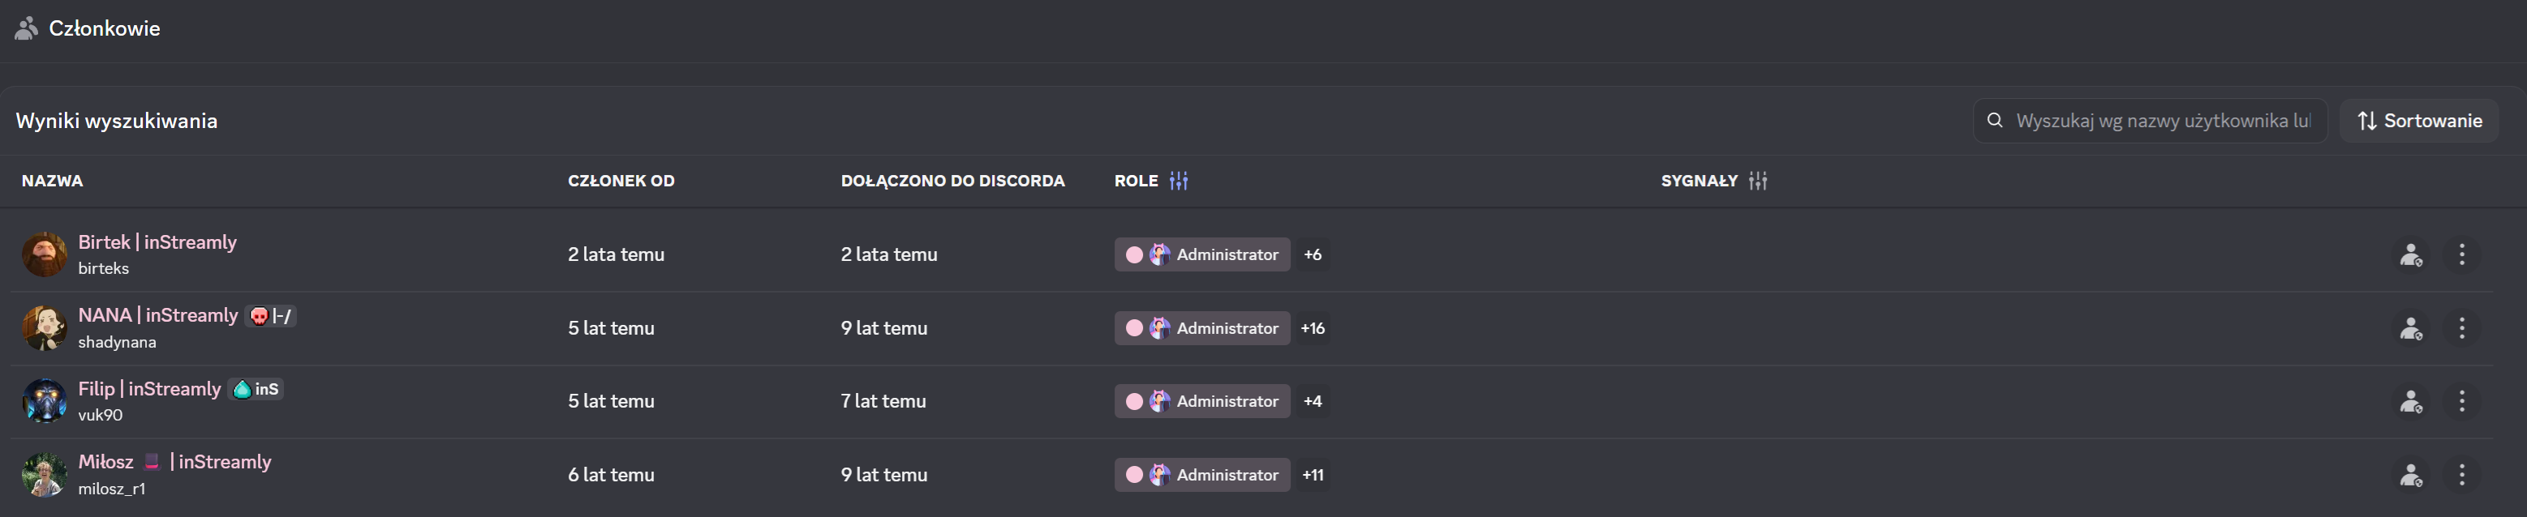This screenshot has height=517, width=2527.
Task: Open the three-dot menu in NANA's row
Action: click(2462, 328)
